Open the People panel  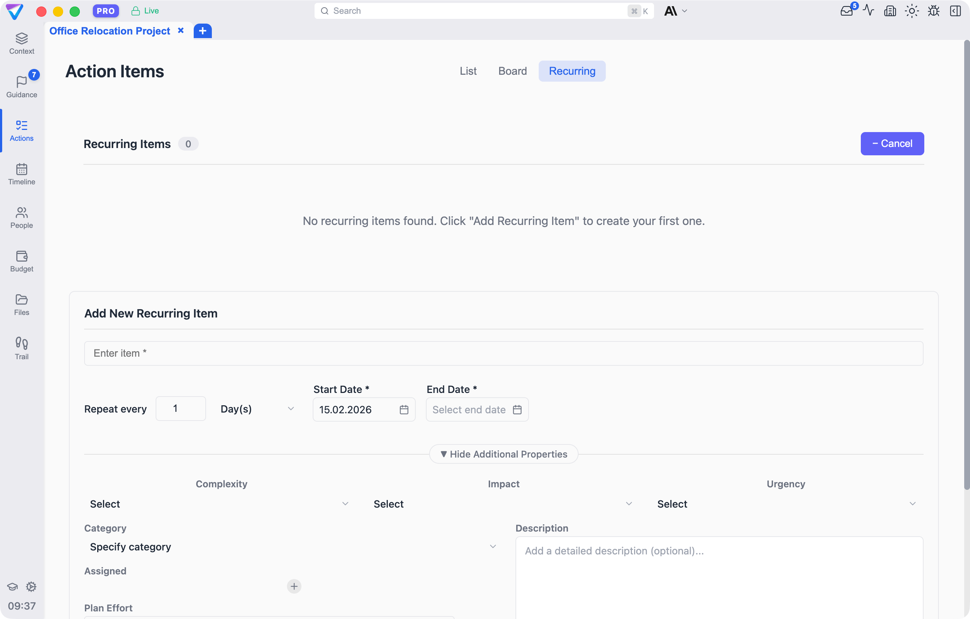21,218
